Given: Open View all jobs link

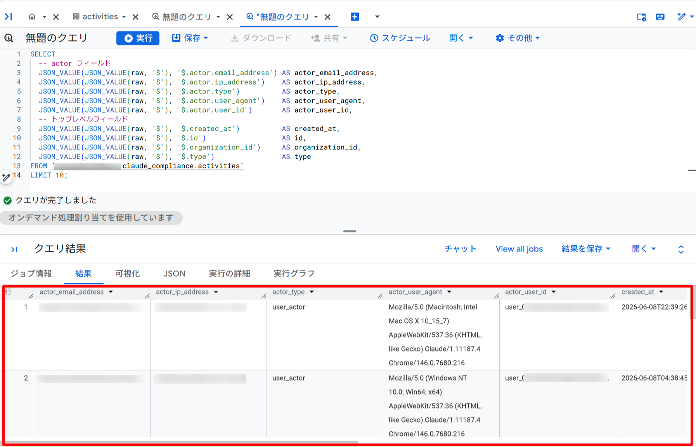Looking at the screenshot, I should point(519,249).
